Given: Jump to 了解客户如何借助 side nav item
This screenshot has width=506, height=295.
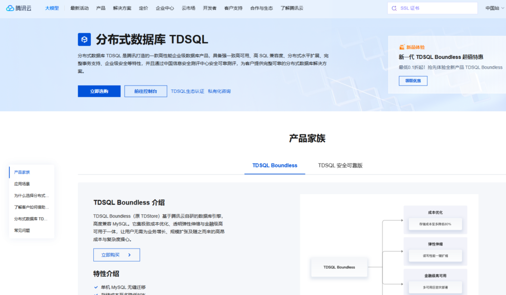Looking at the screenshot, I should [x=31, y=207].
